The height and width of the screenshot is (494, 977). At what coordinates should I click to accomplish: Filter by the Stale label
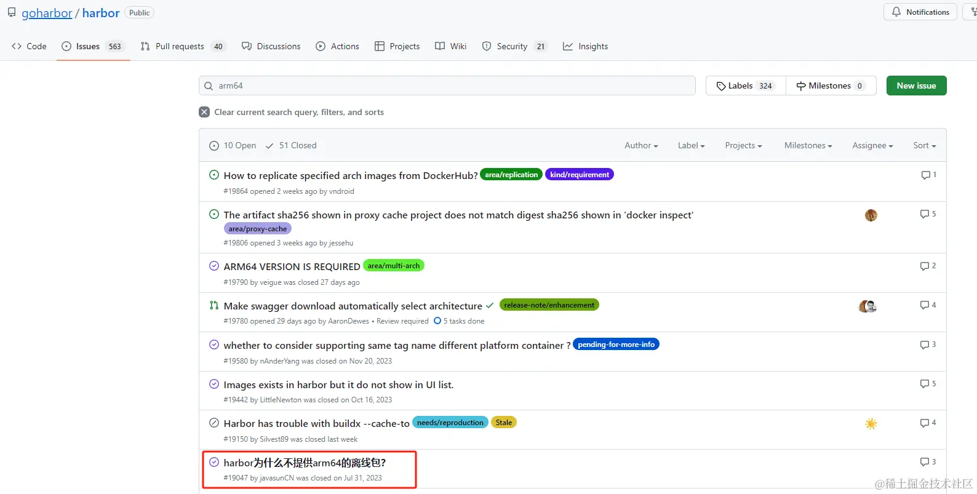(x=504, y=423)
